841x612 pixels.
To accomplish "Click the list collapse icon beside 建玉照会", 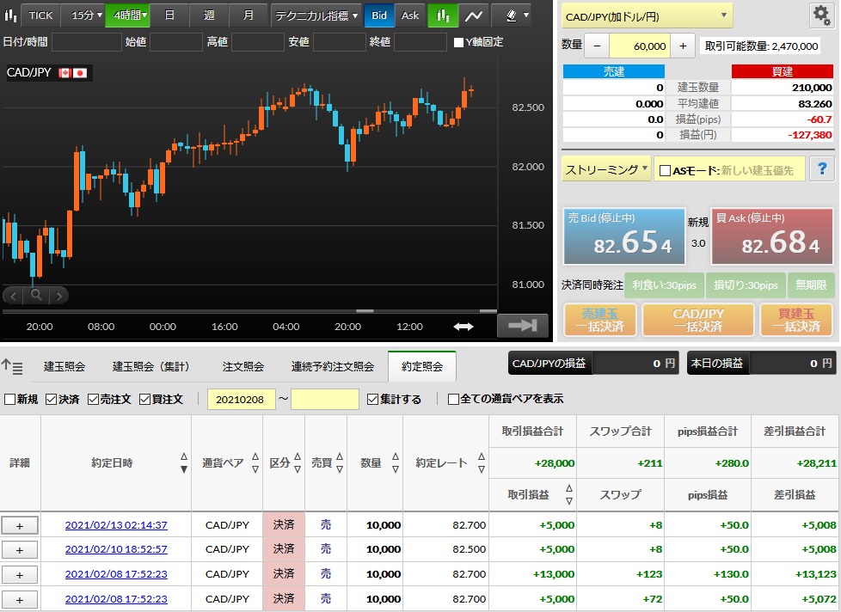I will coord(12,366).
